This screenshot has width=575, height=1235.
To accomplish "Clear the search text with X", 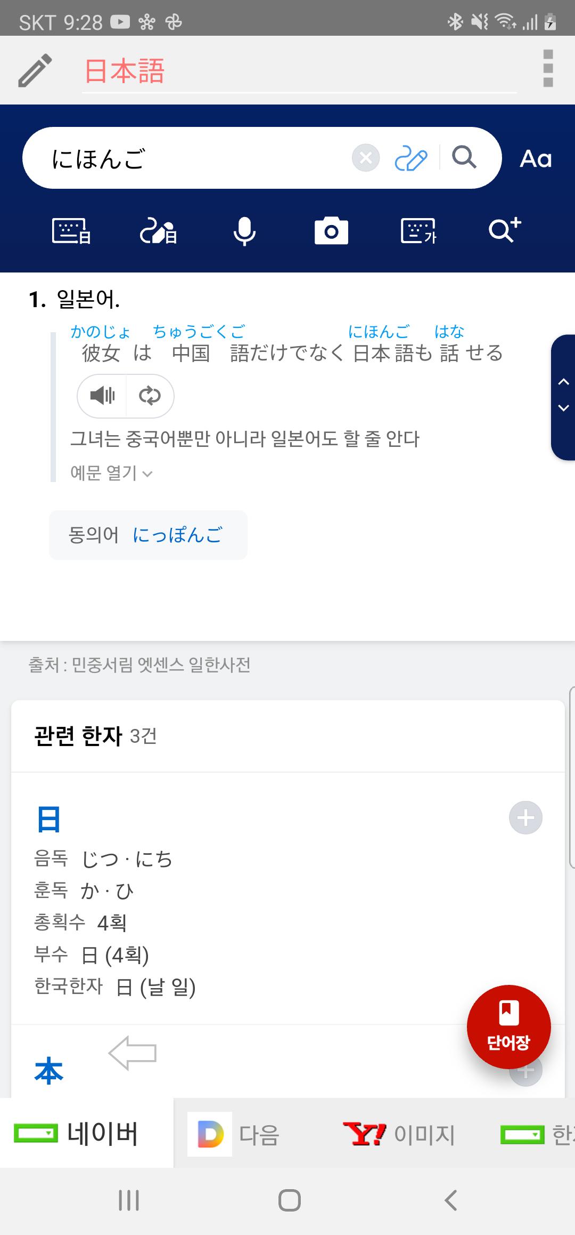I will click(x=366, y=158).
